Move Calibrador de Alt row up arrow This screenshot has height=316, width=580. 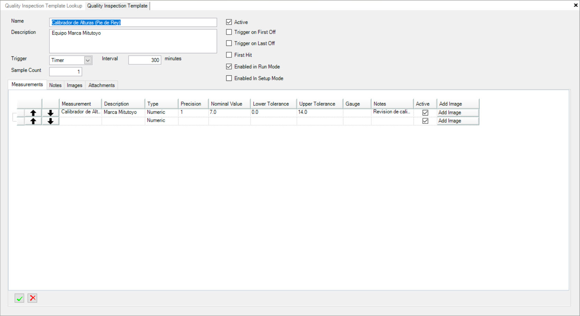(x=33, y=113)
